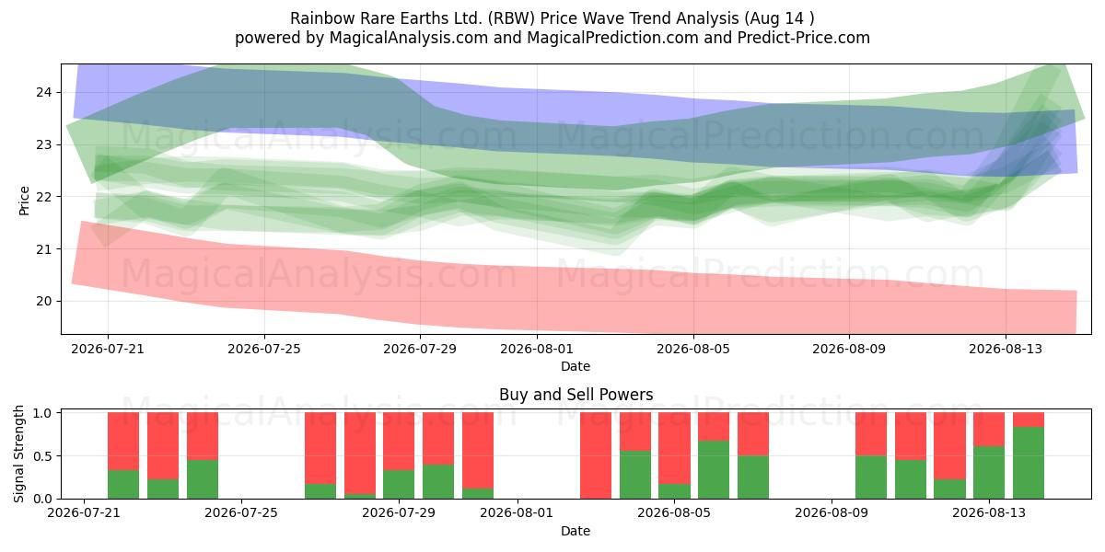Click 2026-07-29 under the price wave chart

pos(420,350)
